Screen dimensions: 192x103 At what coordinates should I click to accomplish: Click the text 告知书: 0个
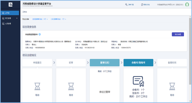click(138, 93)
